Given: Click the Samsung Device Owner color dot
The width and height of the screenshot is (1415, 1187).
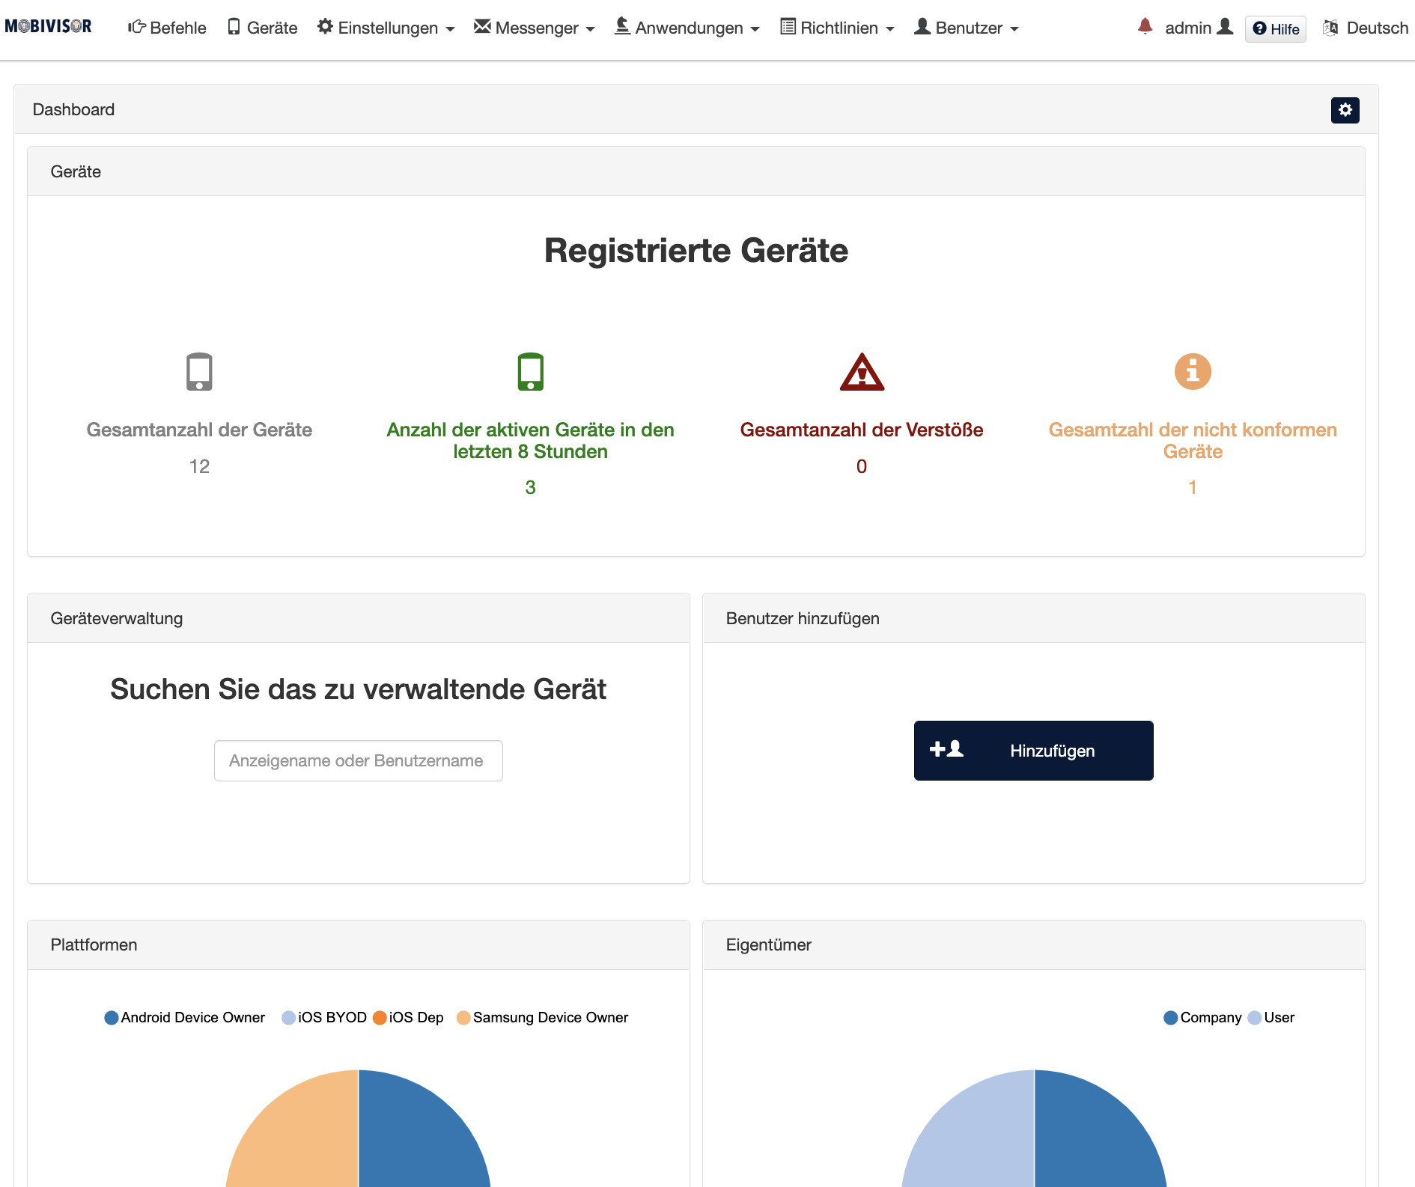Looking at the screenshot, I should [463, 1017].
